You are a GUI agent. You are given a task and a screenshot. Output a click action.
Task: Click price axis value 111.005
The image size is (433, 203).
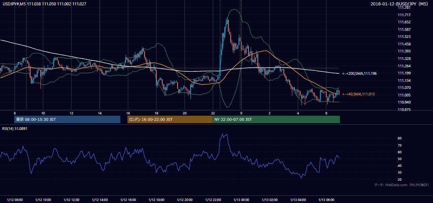click(404, 95)
